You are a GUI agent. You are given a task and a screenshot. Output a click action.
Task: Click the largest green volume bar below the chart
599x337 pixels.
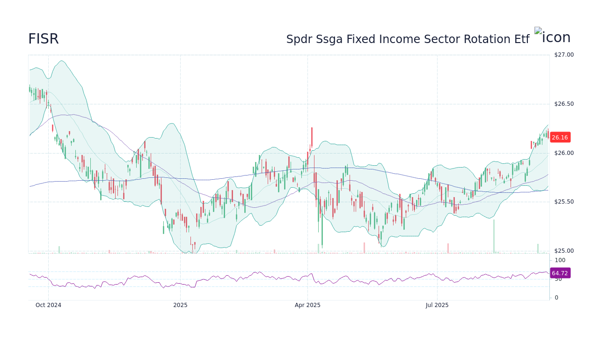pos(493,236)
